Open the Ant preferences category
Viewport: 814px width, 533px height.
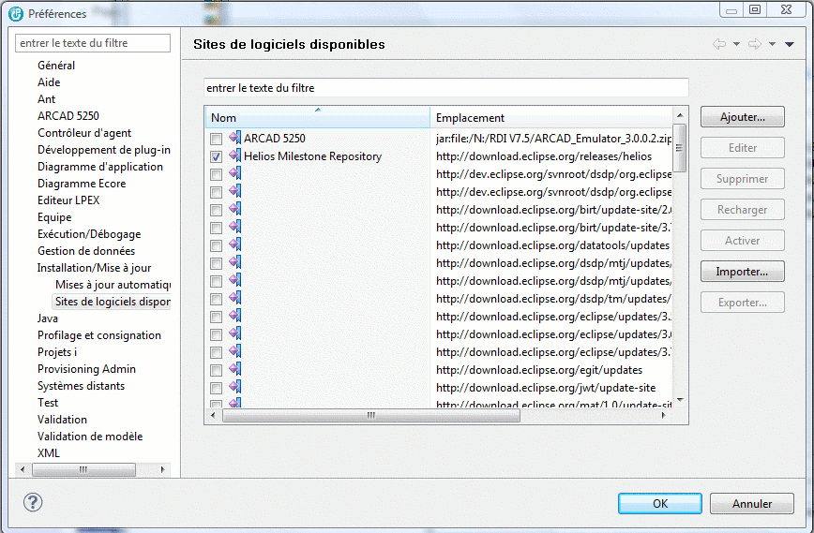pyautogui.click(x=46, y=99)
